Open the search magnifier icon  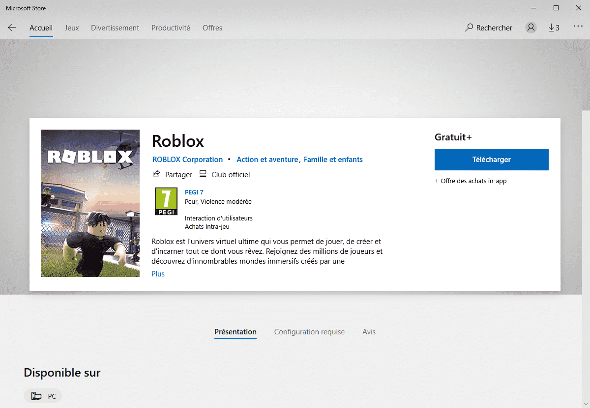click(469, 28)
